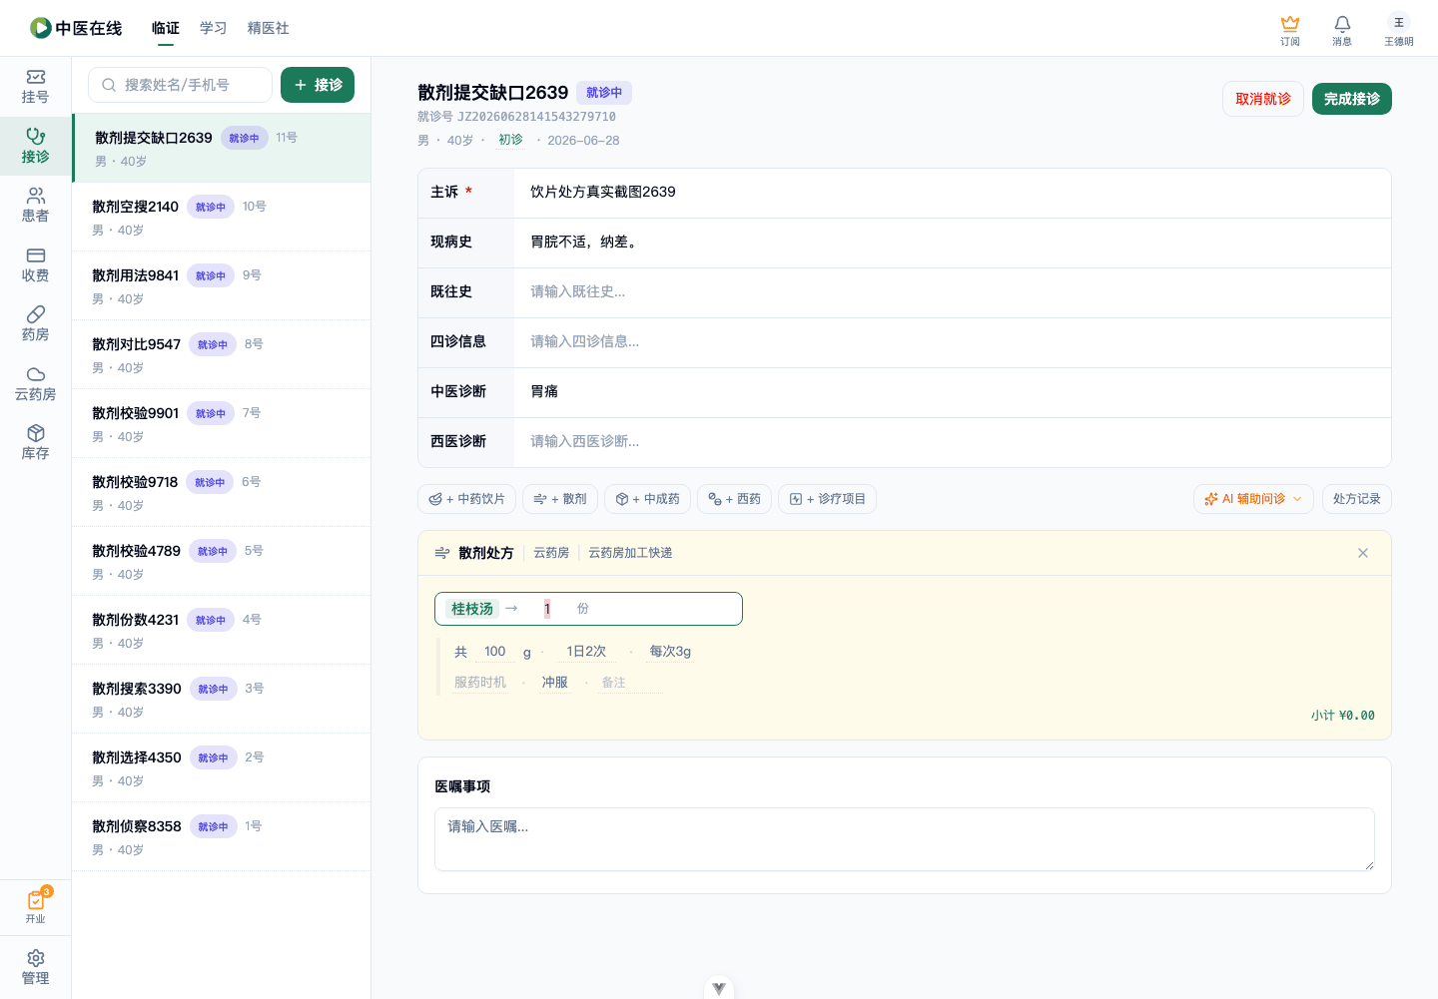Click the 主诉 input field
This screenshot has width=1438, height=999.
pyautogui.click(x=952, y=193)
